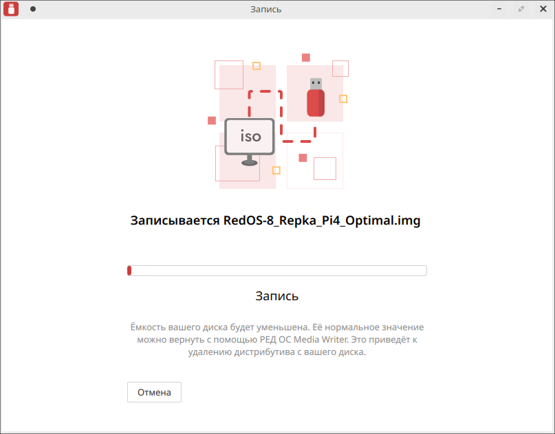Viewport: 555px width, 434px height.
Task: Click the metal connector of the USB drive
Action: 315,84
